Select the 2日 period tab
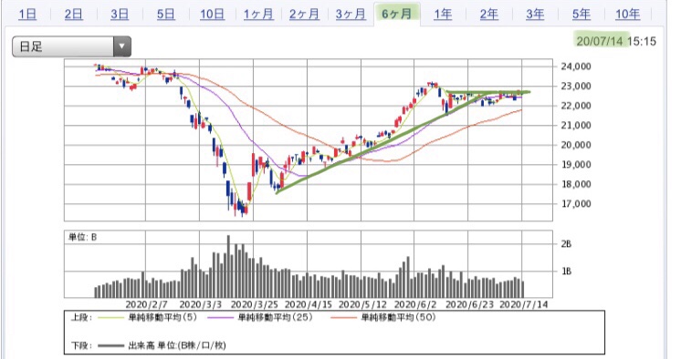This screenshot has height=359, width=681. [x=73, y=15]
